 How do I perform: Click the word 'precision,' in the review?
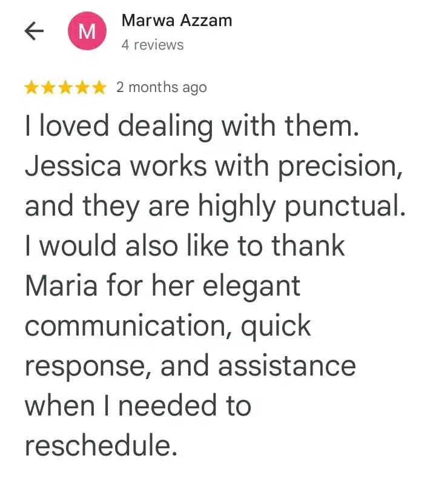coord(340,168)
